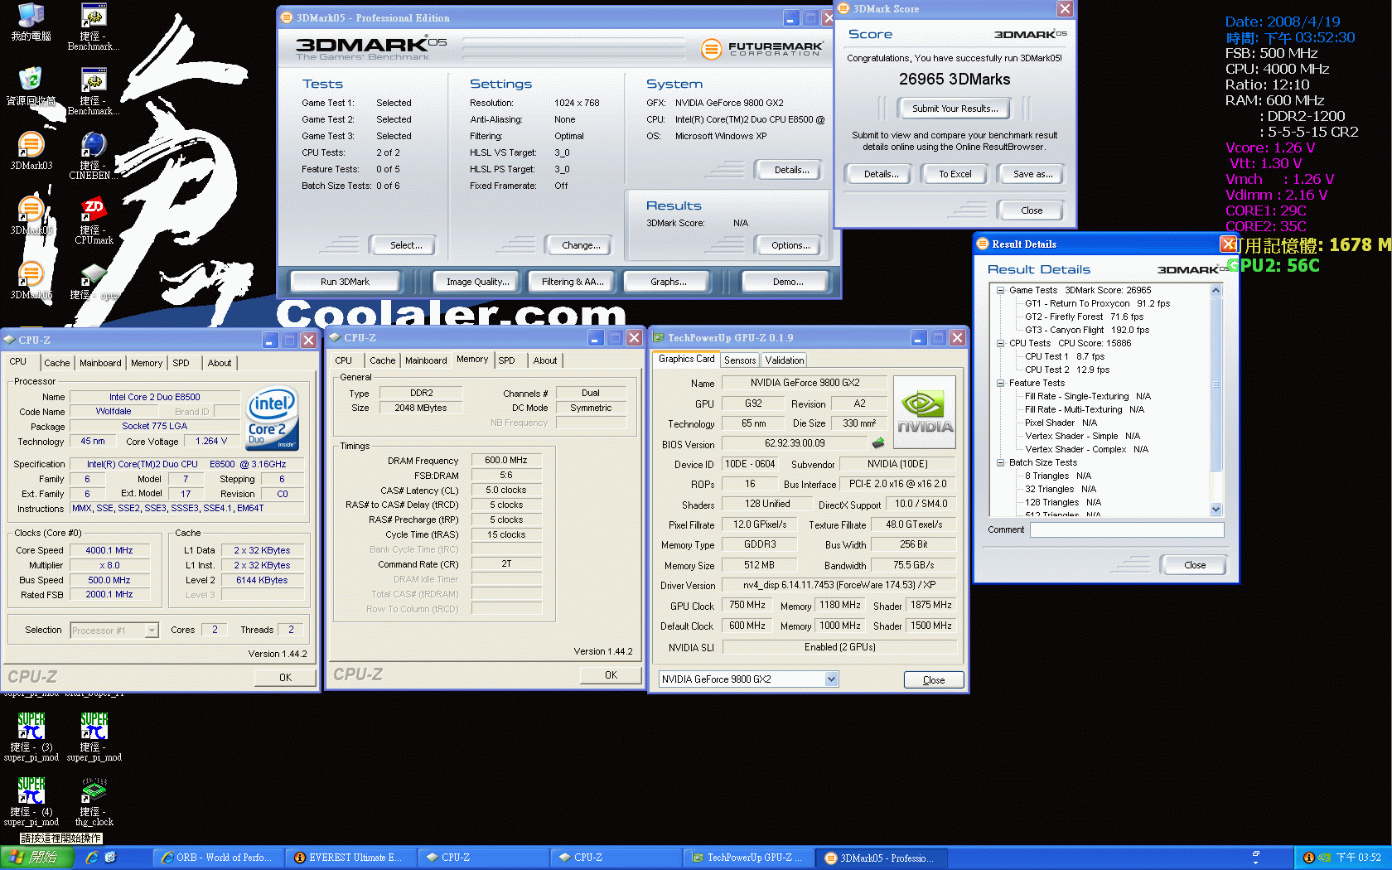Image resolution: width=1392 pixels, height=870 pixels.
Task: Click the NVIDIA tray icon
Action: (x=1324, y=858)
